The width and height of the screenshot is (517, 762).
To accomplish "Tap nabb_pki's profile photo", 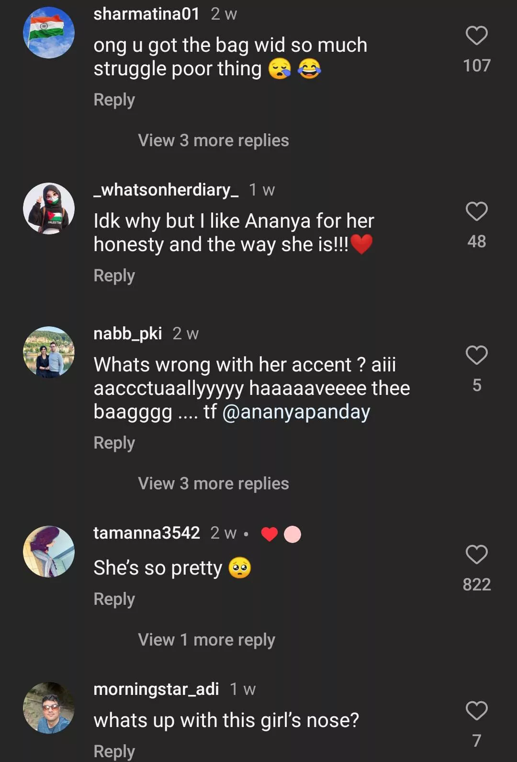I will pos(49,352).
